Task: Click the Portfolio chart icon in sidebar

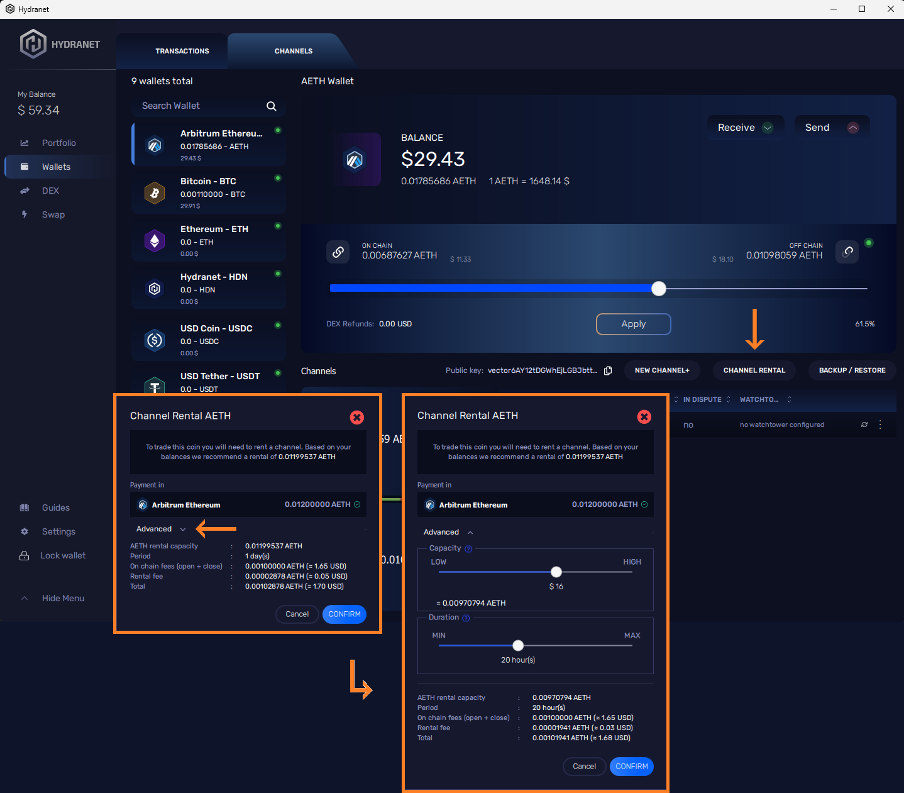Action: [25, 143]
